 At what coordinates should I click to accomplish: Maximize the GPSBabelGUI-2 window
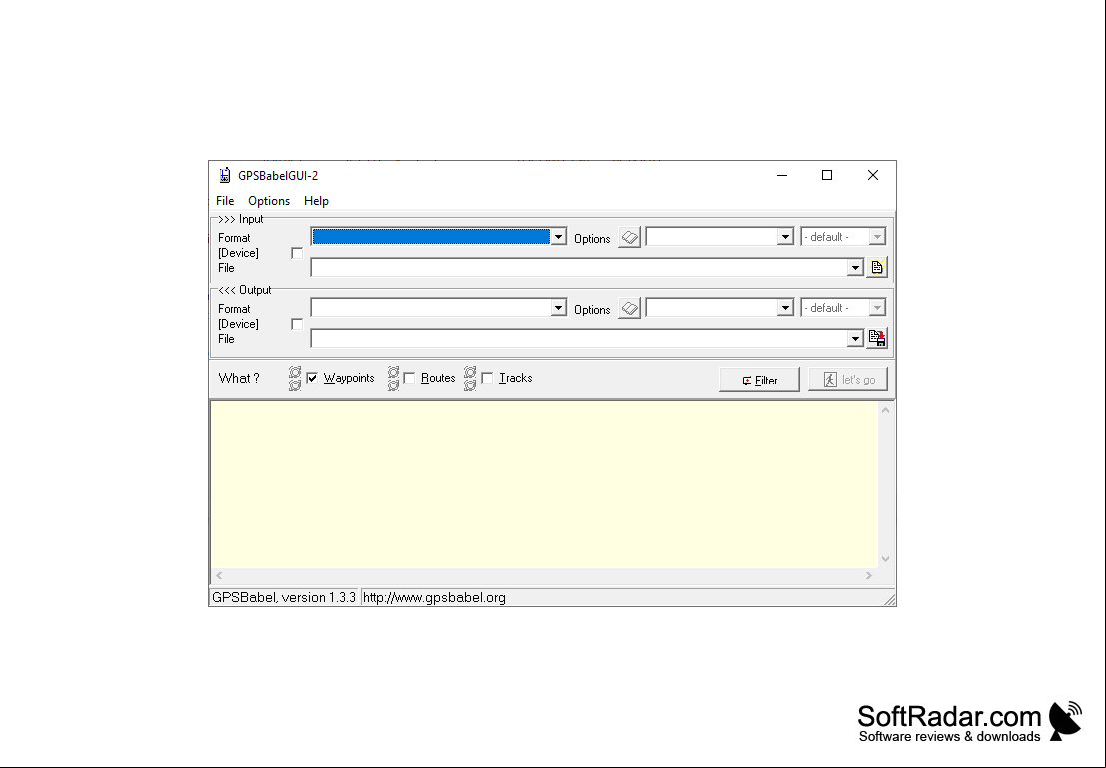point(827,175)
